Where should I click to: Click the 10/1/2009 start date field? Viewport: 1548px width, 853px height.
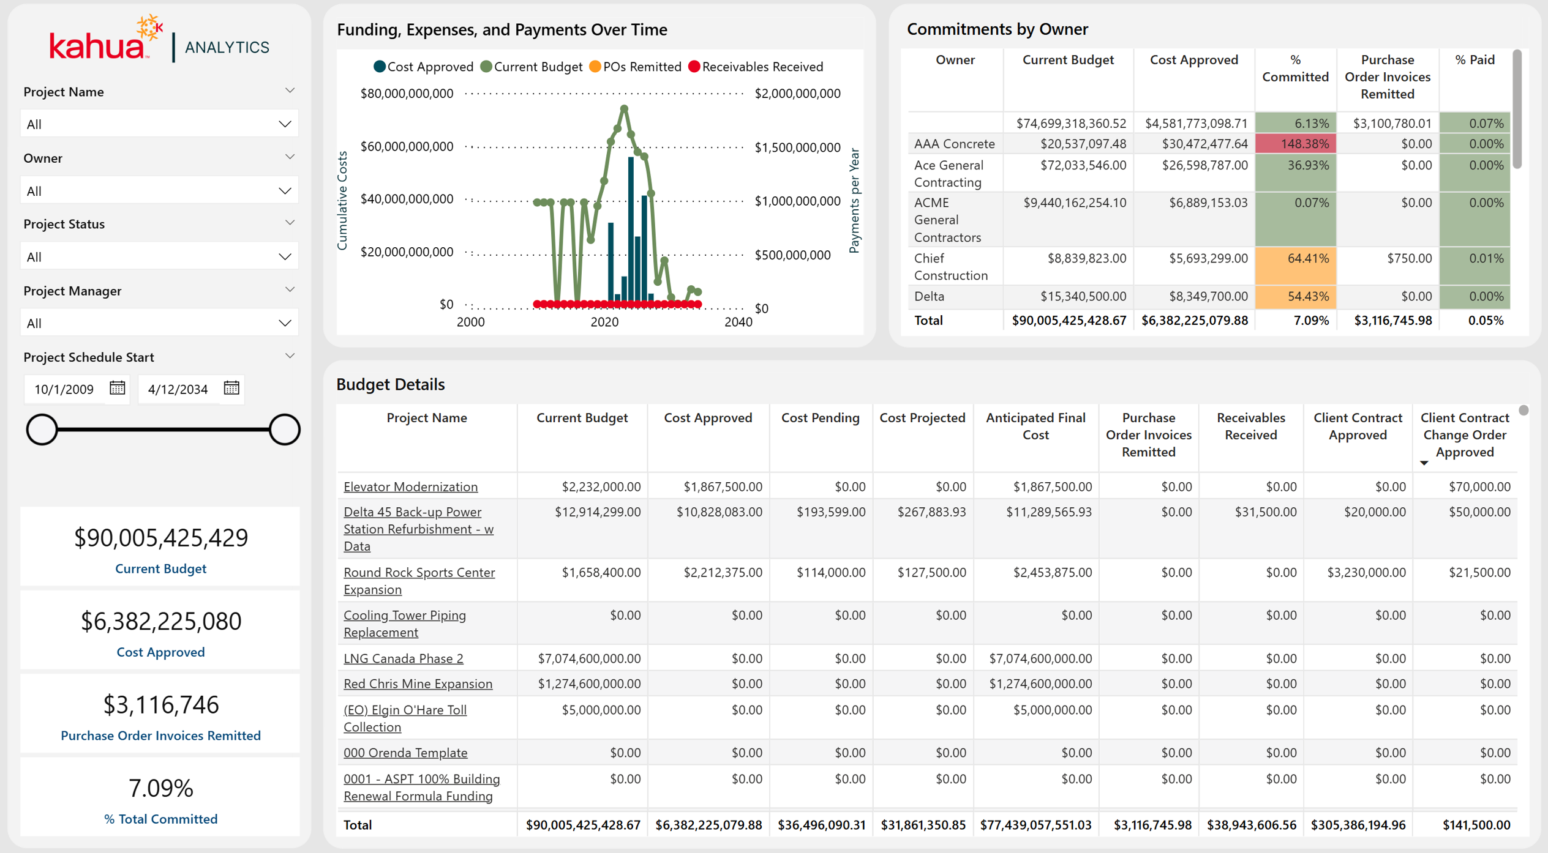[64, 389]
